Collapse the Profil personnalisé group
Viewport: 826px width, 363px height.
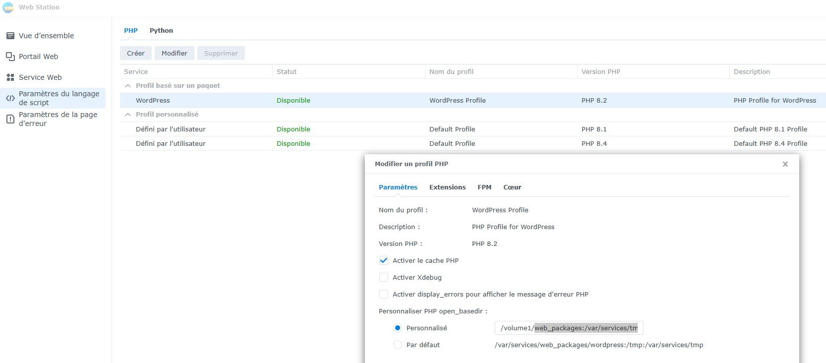(x=128, y=115)
